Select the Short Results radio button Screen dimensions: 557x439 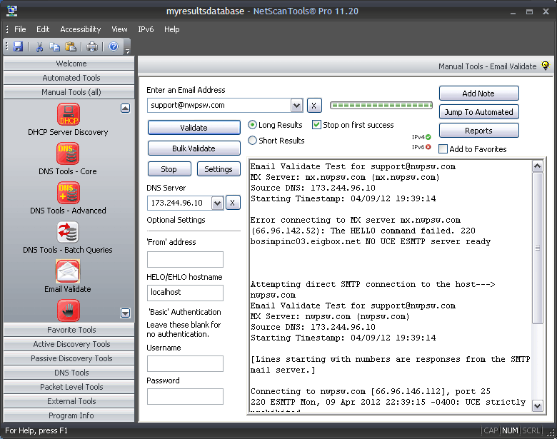click(x=252, y=141)
